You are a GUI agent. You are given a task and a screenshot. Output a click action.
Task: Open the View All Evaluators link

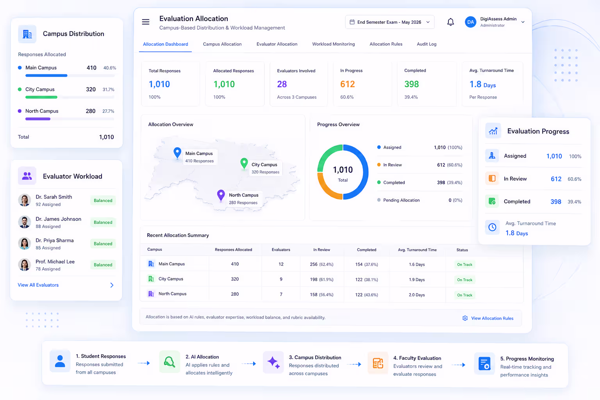point(38,285)
